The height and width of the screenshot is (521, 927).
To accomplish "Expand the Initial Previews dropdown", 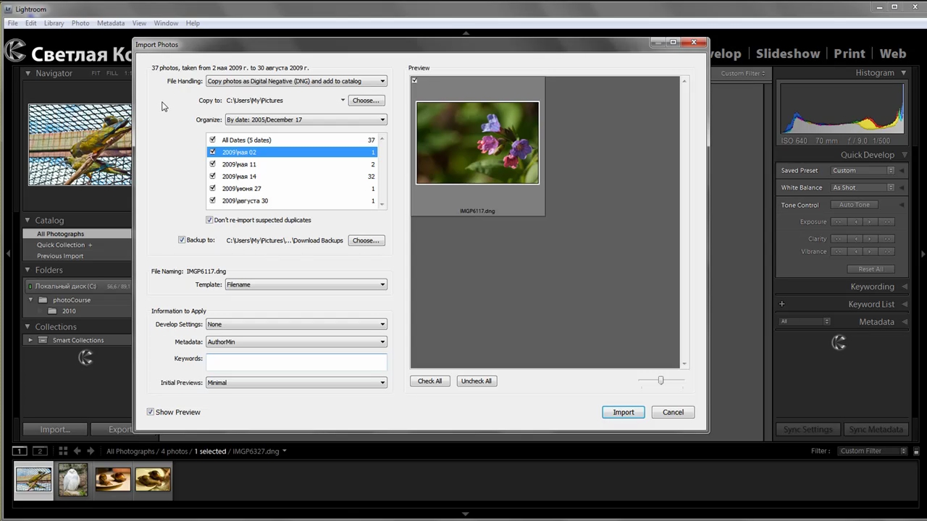I will click(x=296, y=382).
